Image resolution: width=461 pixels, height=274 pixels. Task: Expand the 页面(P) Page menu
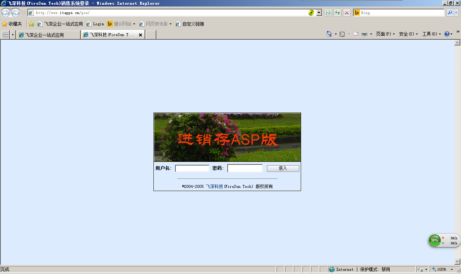[x=385, y=34]
